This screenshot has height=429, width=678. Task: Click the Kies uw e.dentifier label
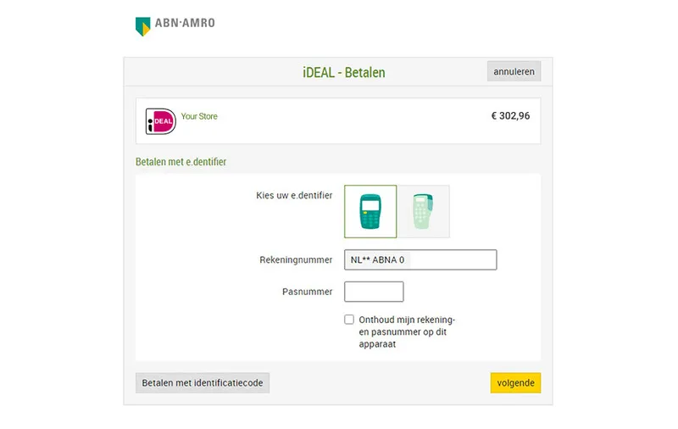[294, 196]
